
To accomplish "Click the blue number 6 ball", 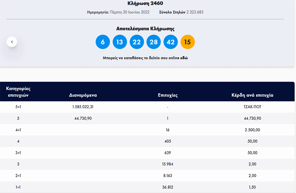I will click(x=103, y=42).
